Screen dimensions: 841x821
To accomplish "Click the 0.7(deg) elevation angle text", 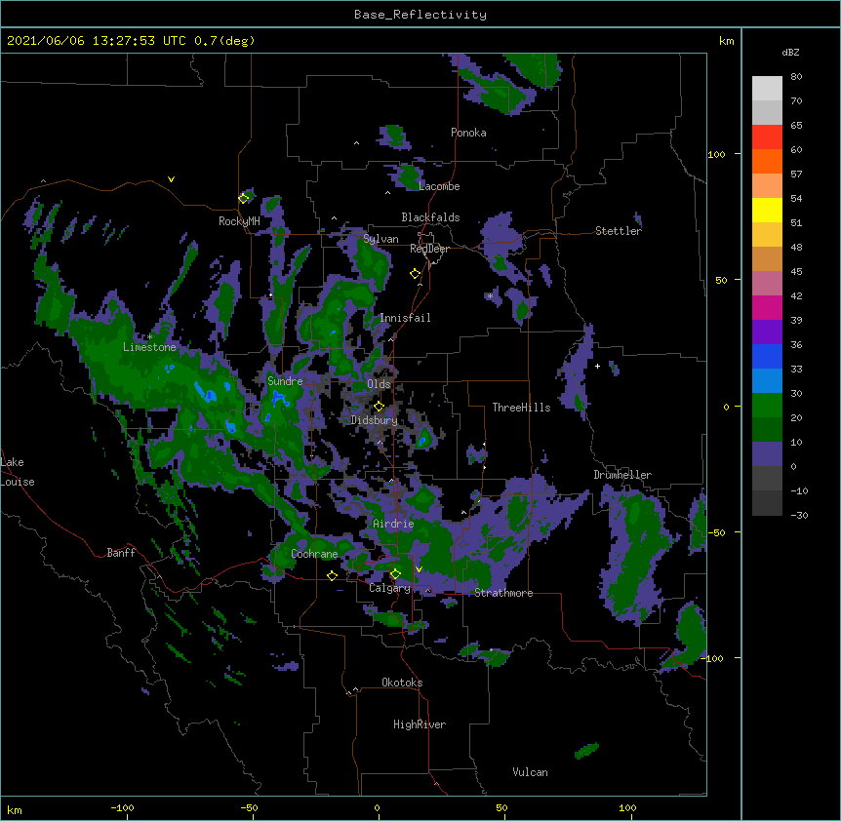I will click(x=224, y=41).
